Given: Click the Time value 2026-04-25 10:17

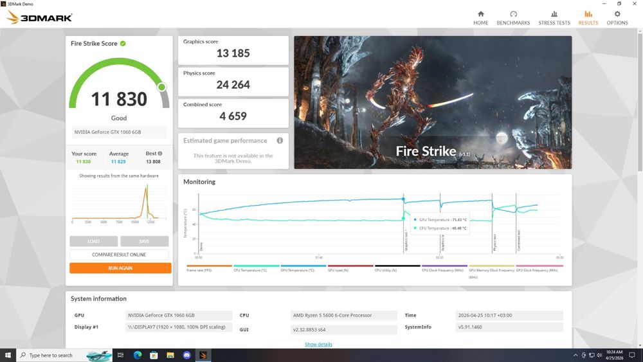Looking at the screenshot, I should [509, 315].
